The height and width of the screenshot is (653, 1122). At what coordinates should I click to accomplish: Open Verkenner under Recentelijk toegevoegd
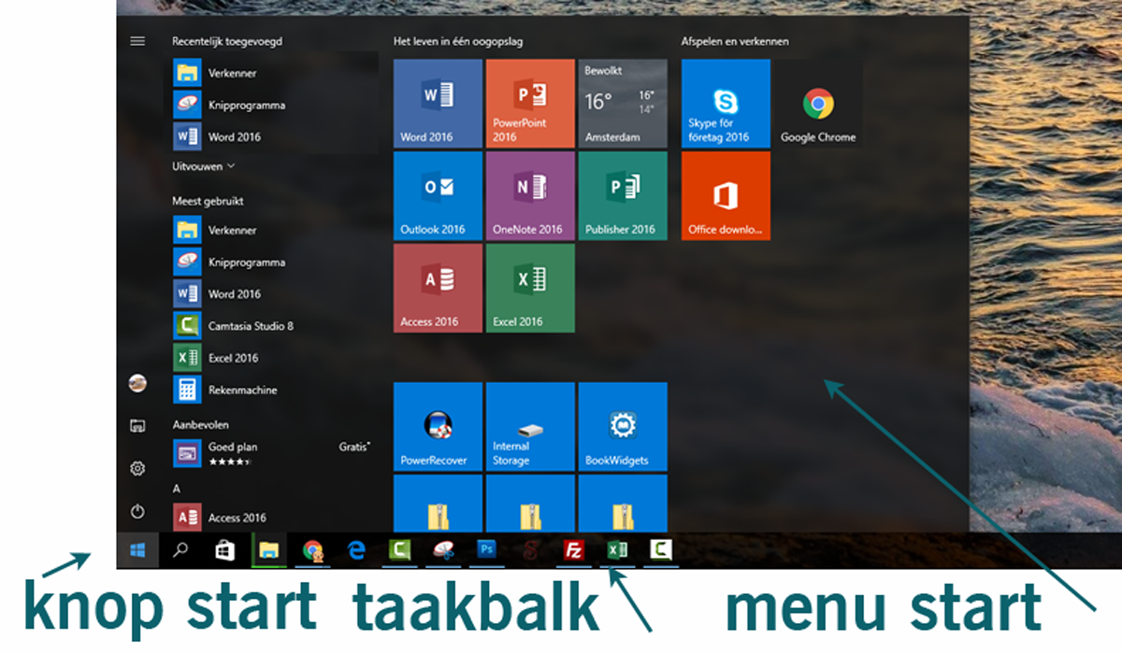coord(274,73)
